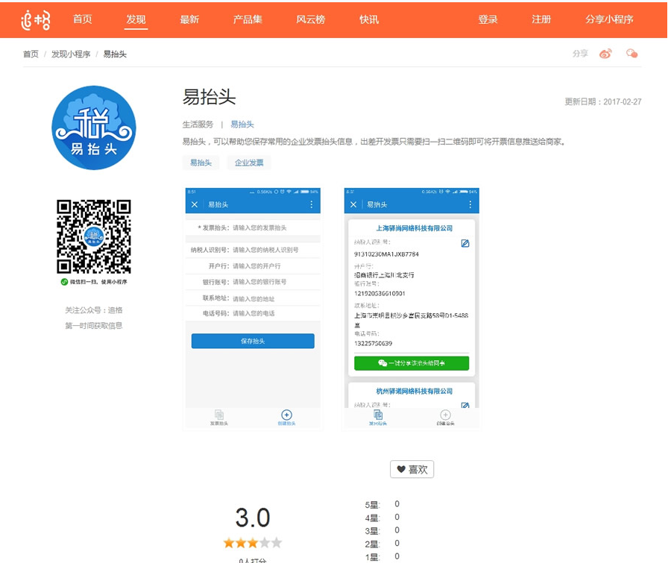This screenshot has height=563, width=671.
Task: Click the 生活服务 category tag
Action: (199, 124)
